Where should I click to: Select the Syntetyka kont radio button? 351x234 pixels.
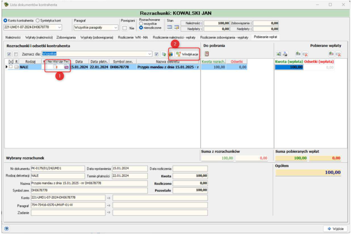38,21
